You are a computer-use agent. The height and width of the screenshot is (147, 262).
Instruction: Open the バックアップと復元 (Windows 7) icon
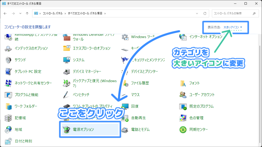[x=66, y=83]
